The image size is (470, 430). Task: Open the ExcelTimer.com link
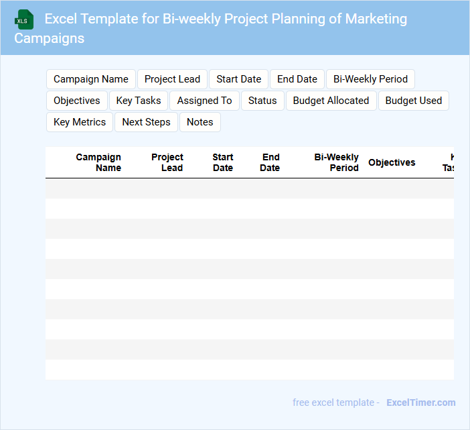(420, 402)
